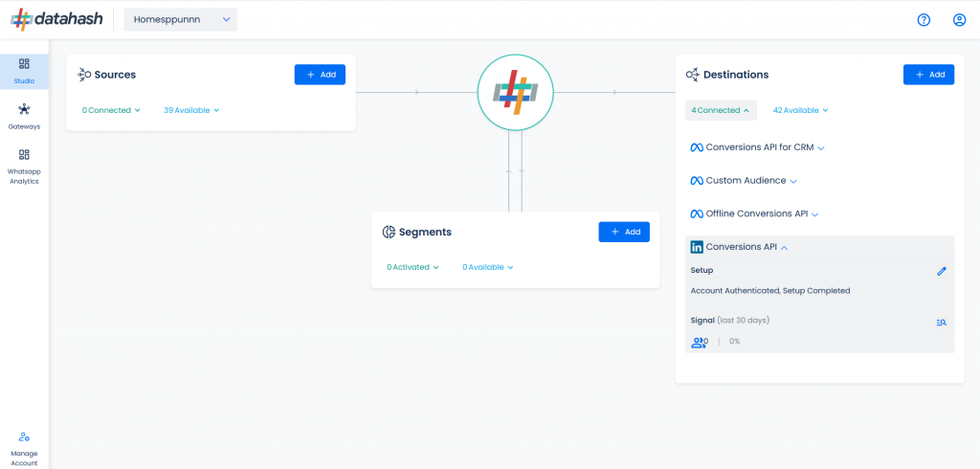Open the help question-mark icon
This screenshot has width=980, height=469.
point(924,20)
